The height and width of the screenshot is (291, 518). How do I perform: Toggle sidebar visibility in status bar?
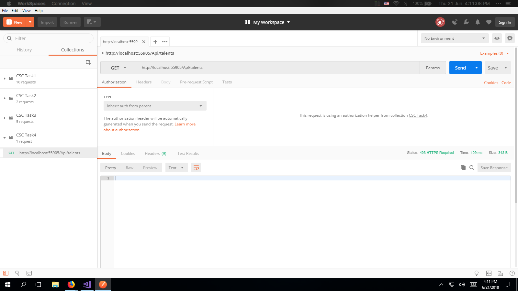click(6, 273)
